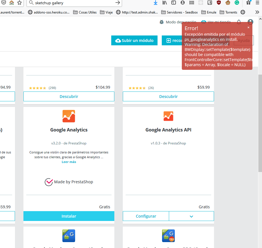262x248 pixels.
Task: Click the Google Merchant Center PRO icon
Action: (169, 236)
